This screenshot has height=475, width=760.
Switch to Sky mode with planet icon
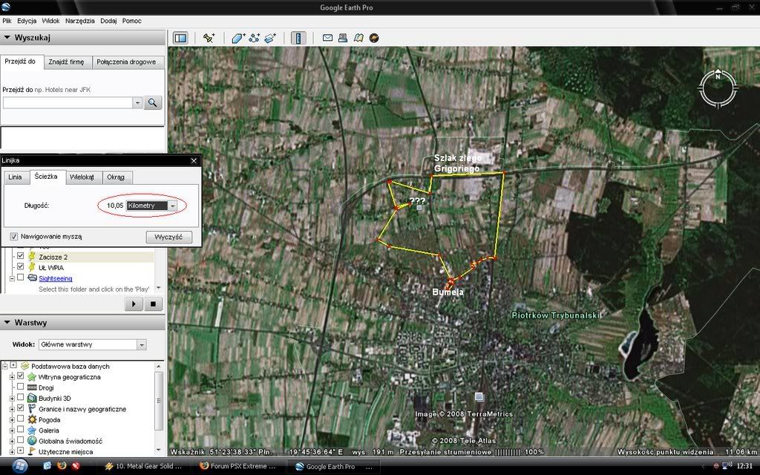click(374, 38)
